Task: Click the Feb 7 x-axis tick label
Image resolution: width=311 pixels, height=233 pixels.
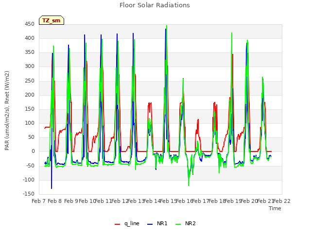Action: coord(39,201)
